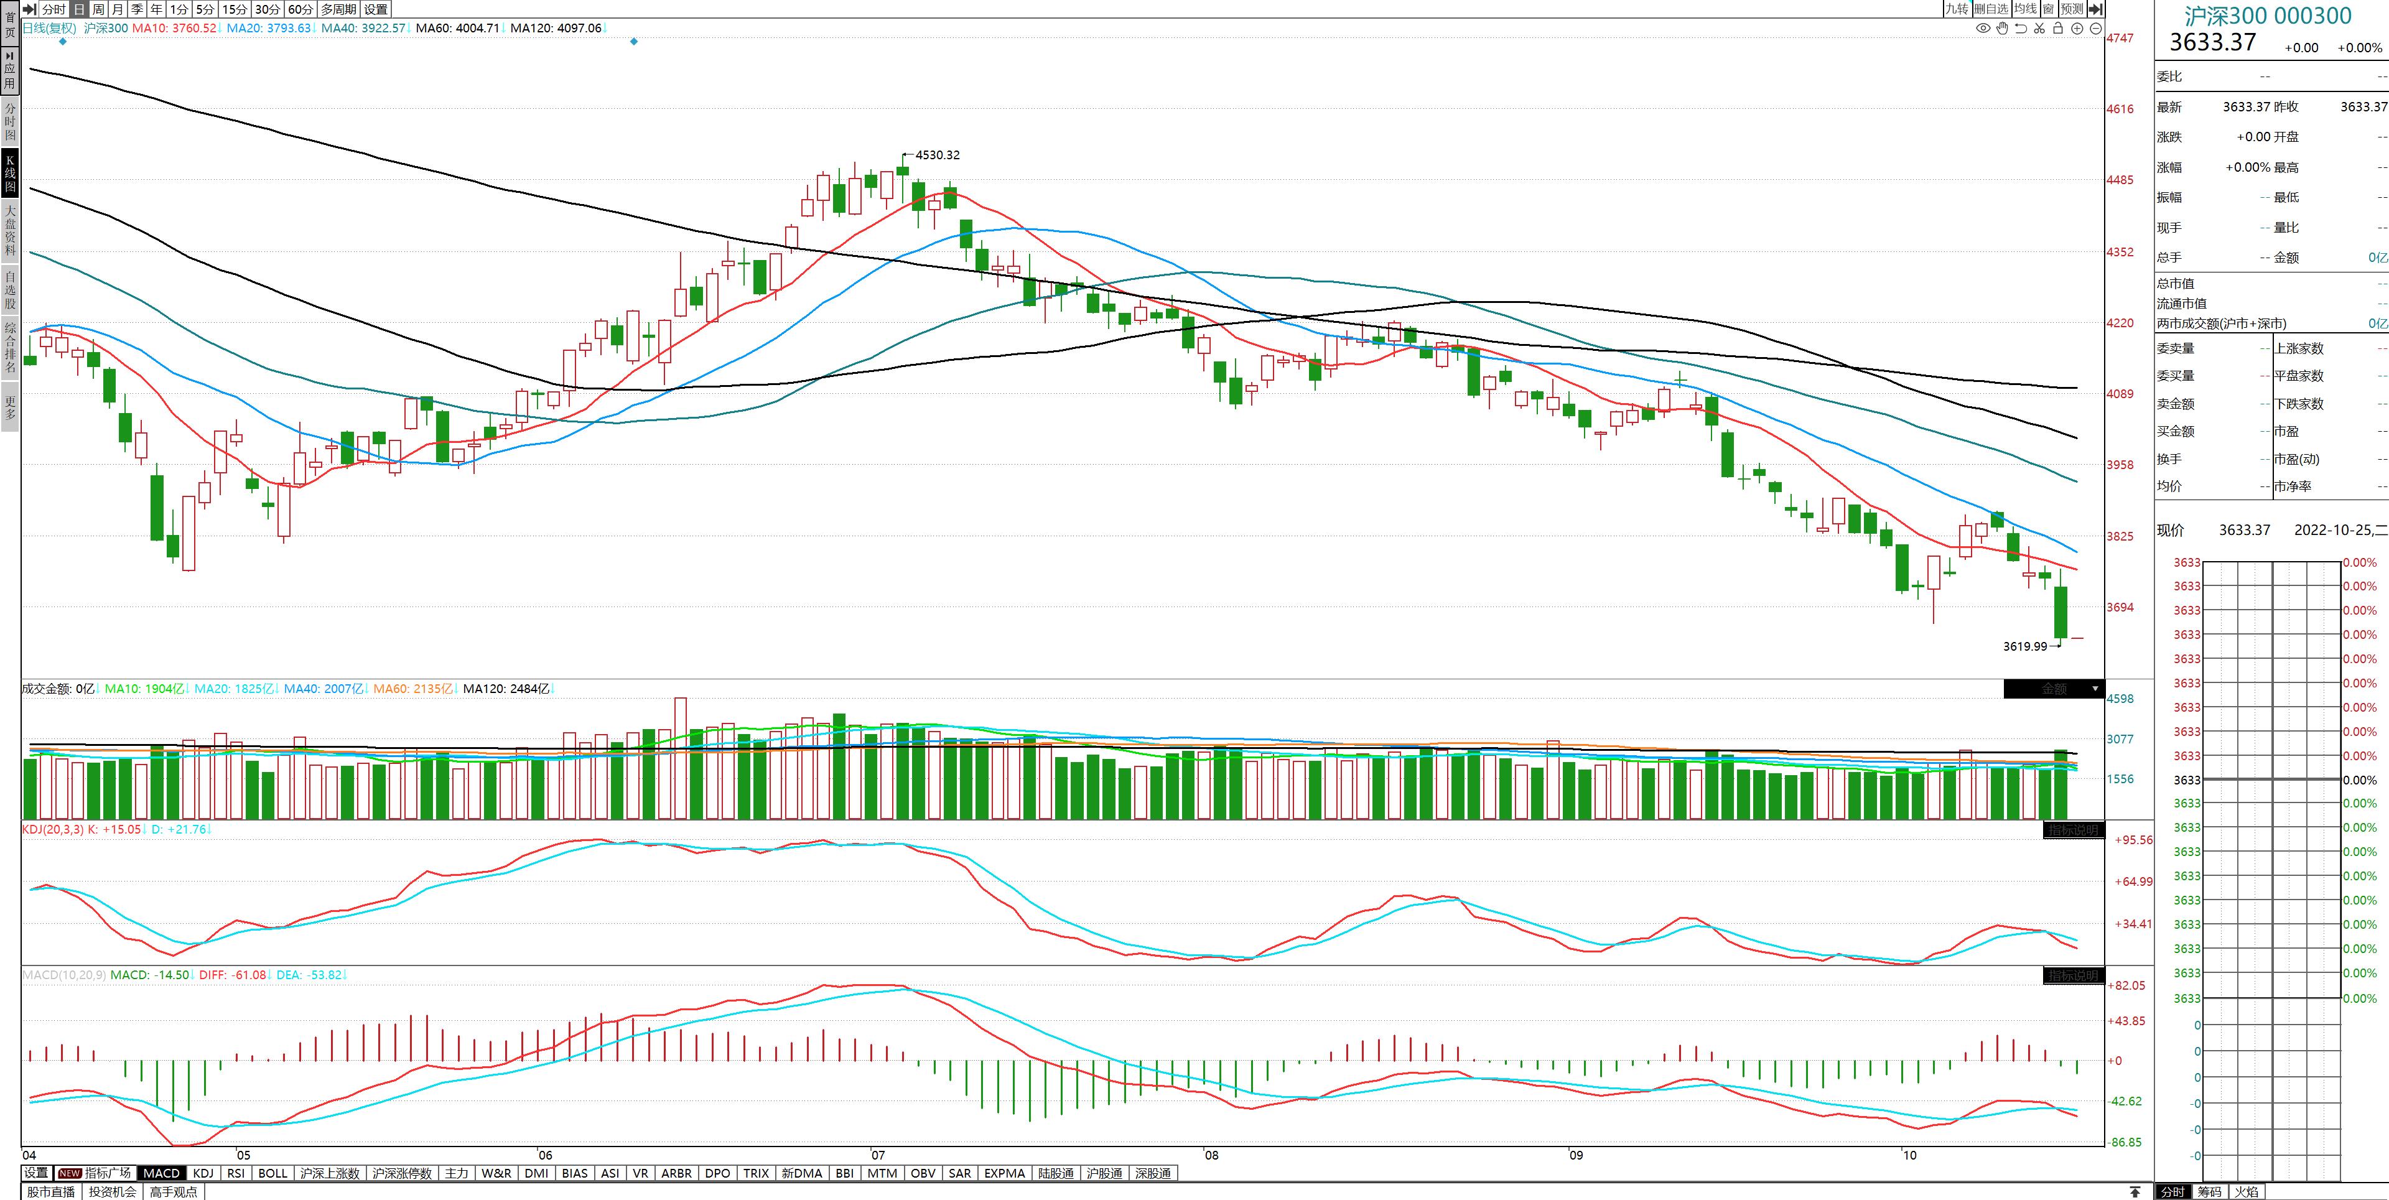This screenshot has height=1200, width=2389.
Task: Toggle the 均线 moving average button
Action: [x=2024, y=9]
